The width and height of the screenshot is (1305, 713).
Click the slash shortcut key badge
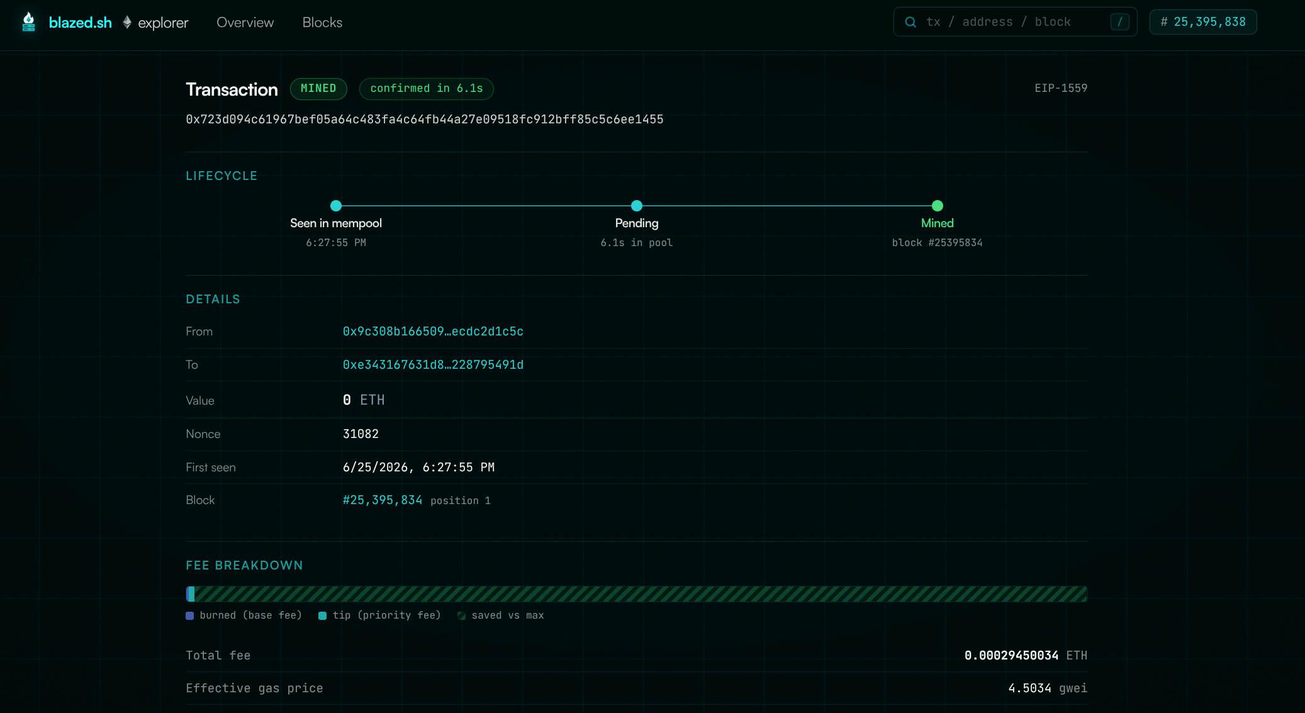(x=1119, y=22)
